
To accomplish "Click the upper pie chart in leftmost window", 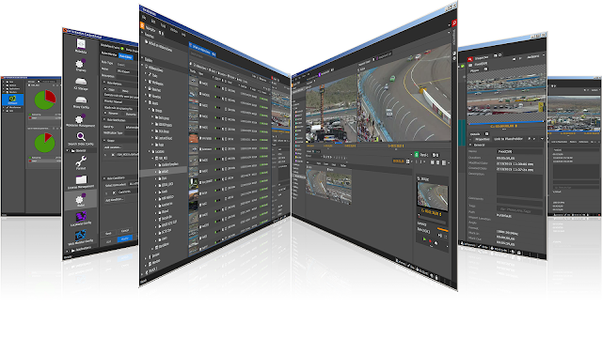I will coord(45,100).
